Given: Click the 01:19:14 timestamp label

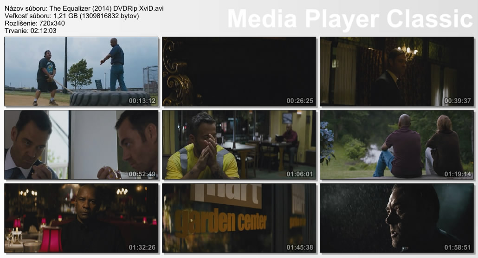Looking at the screenshot, I should [x=458, y=174].
